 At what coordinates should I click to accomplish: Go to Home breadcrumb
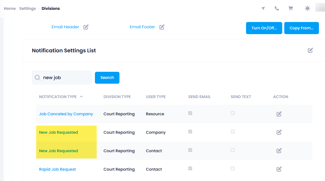[10, 9]
